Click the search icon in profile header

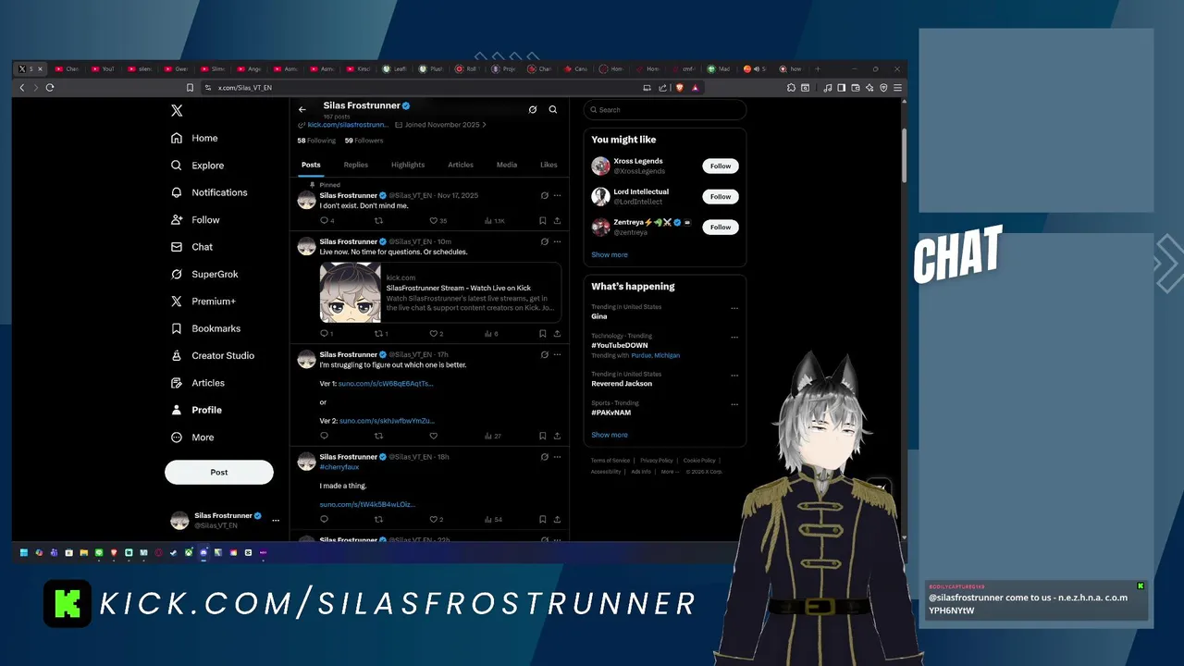click(x=553, y=109)
